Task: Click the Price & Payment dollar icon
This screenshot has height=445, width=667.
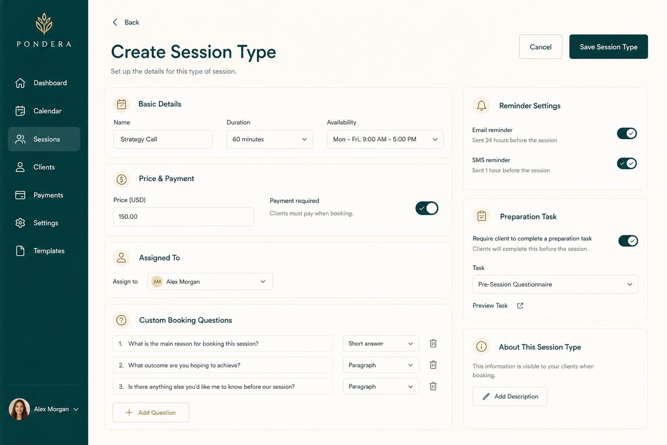Action: [122, 179]
